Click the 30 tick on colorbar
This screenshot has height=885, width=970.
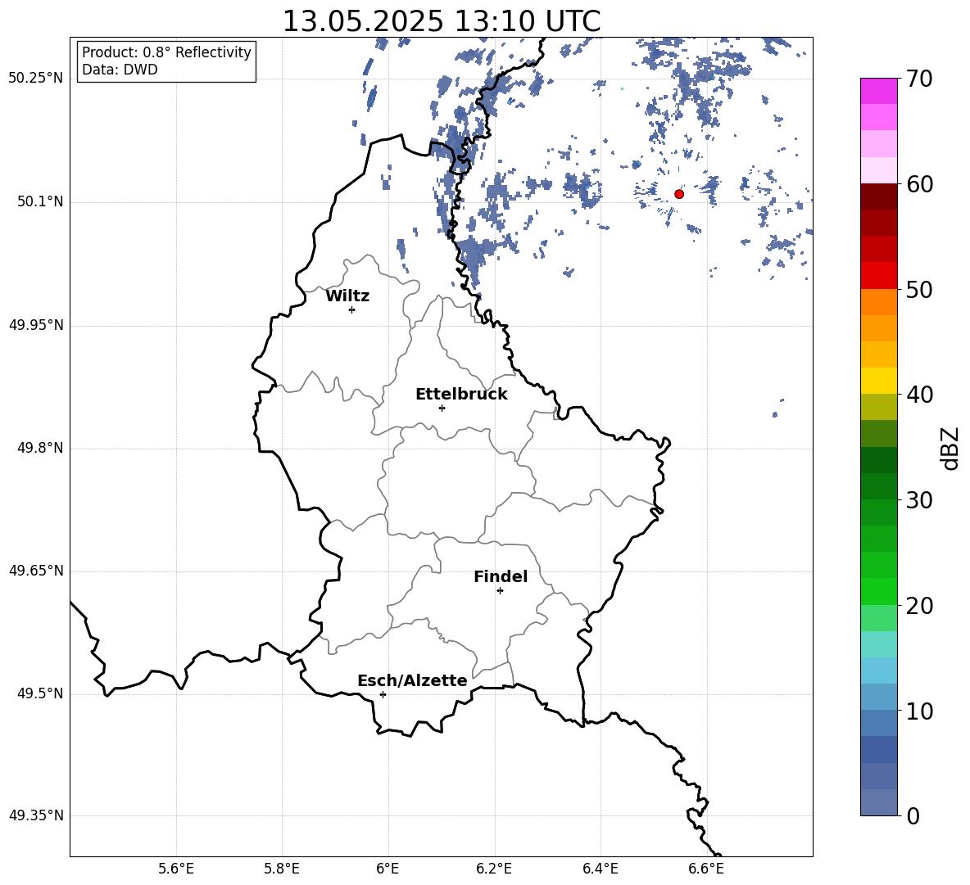[x=918, y=500]
